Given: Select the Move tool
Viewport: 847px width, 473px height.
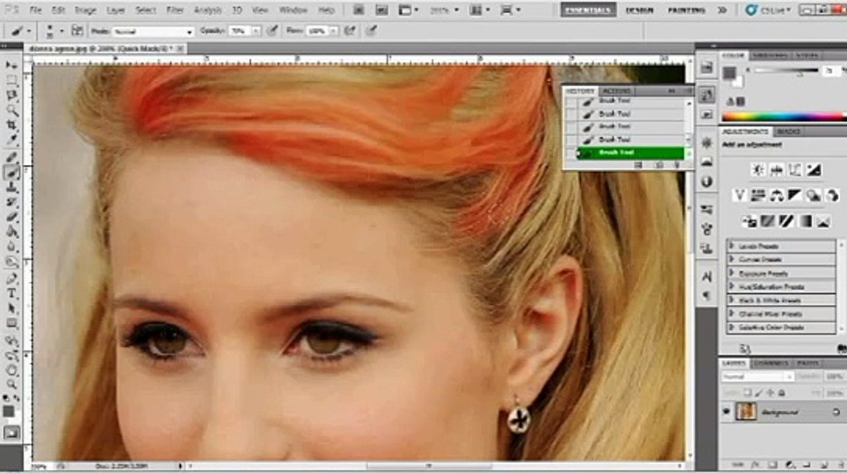Looking at the screenshot, I should point(11,65).
